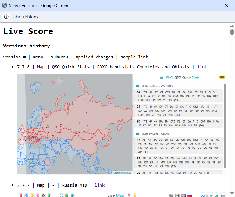Click the DX button in Live Map toolbar
235x197 pixels.
click(223, 195)
